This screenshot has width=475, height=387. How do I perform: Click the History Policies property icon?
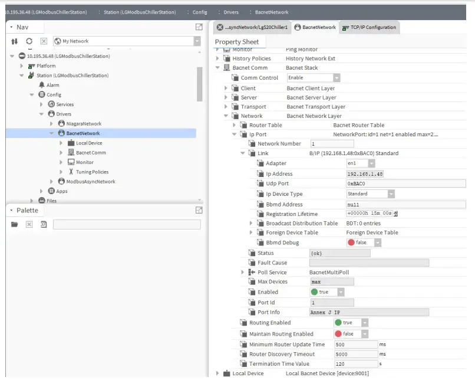[226, 58]
